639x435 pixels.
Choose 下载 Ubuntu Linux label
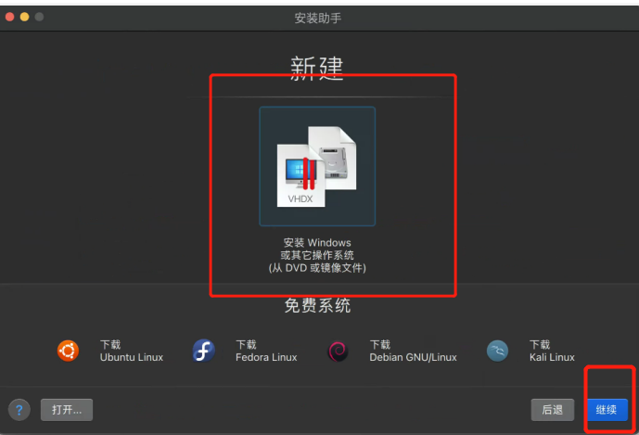[131, 351]
